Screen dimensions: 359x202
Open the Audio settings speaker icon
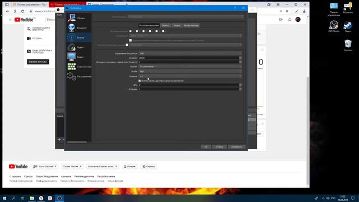[x=71, y=47]
